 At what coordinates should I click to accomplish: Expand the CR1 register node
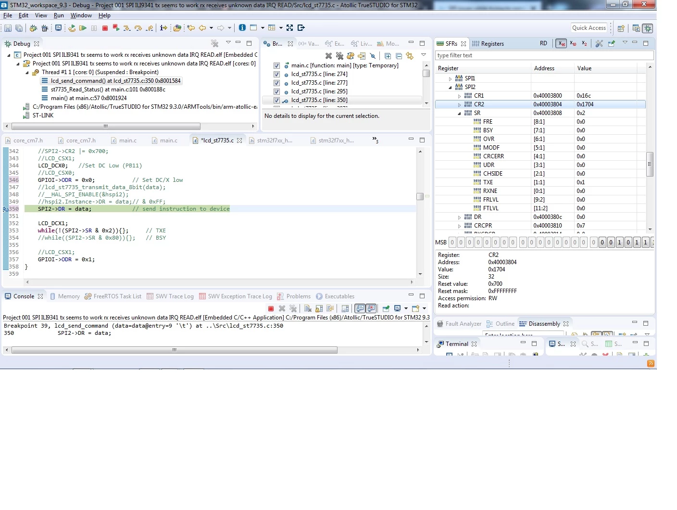click(459, 96)
